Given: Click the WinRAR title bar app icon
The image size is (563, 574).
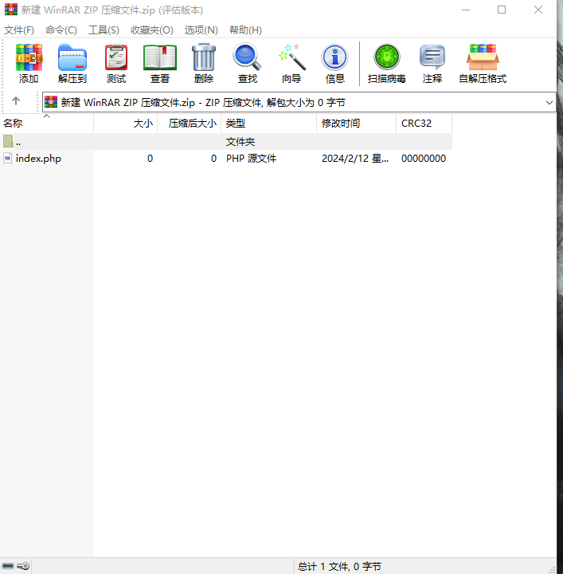Looking at the screenshot, I should 11,10.
